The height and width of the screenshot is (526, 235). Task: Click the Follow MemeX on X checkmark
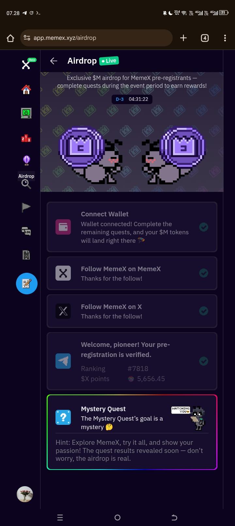204,311
